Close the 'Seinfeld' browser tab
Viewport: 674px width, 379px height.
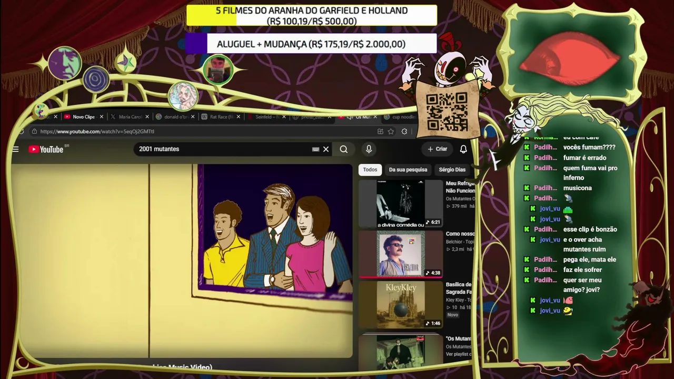pyautogui.click(x=284, y=117)
